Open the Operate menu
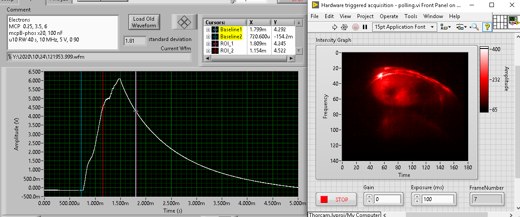This screenshot has height=217, width=520. pyautogui.click(x=389, y=16)
